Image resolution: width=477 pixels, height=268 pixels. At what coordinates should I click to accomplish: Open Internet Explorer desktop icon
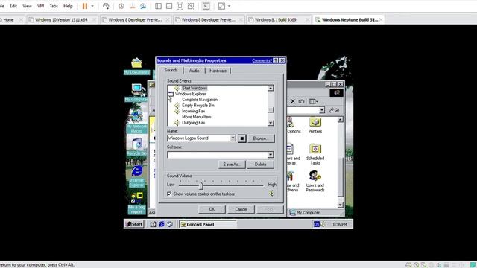(x=136, y=176)
